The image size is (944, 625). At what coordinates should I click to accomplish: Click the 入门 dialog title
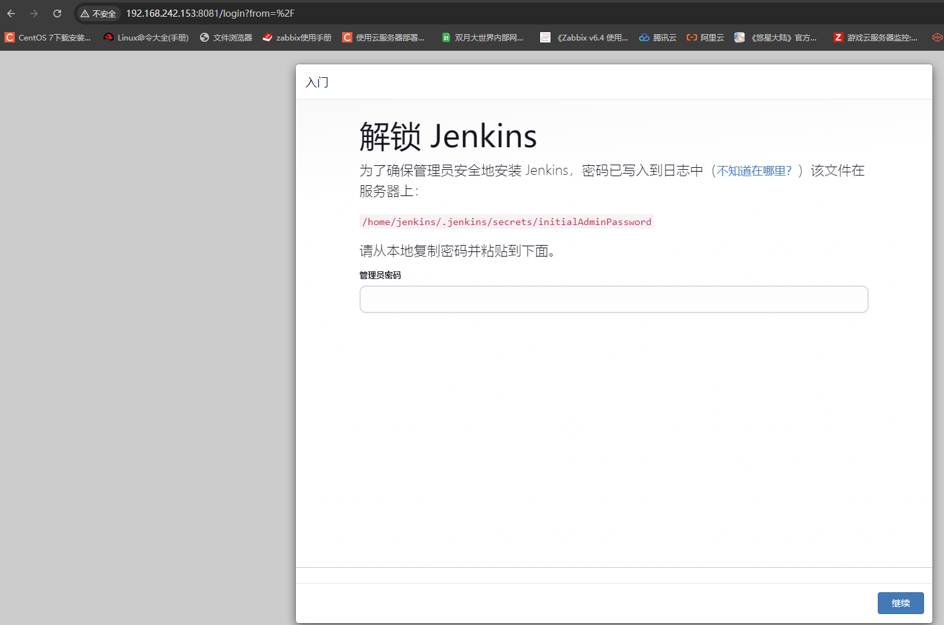coord(317,82)
